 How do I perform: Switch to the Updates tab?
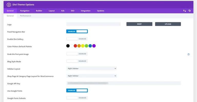click(101, 11)
